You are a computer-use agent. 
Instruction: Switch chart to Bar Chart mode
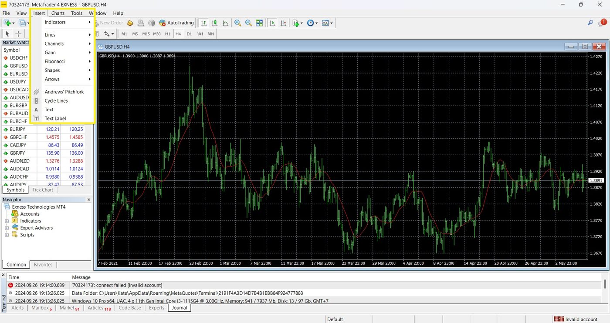click(x=203, y=23)
